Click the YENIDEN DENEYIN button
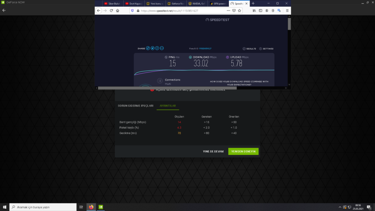This screenshot has height=211, width=375. tap(243, 151)
